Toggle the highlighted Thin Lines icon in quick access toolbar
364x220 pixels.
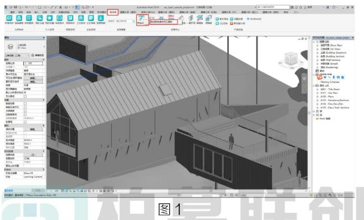[77, 7]
